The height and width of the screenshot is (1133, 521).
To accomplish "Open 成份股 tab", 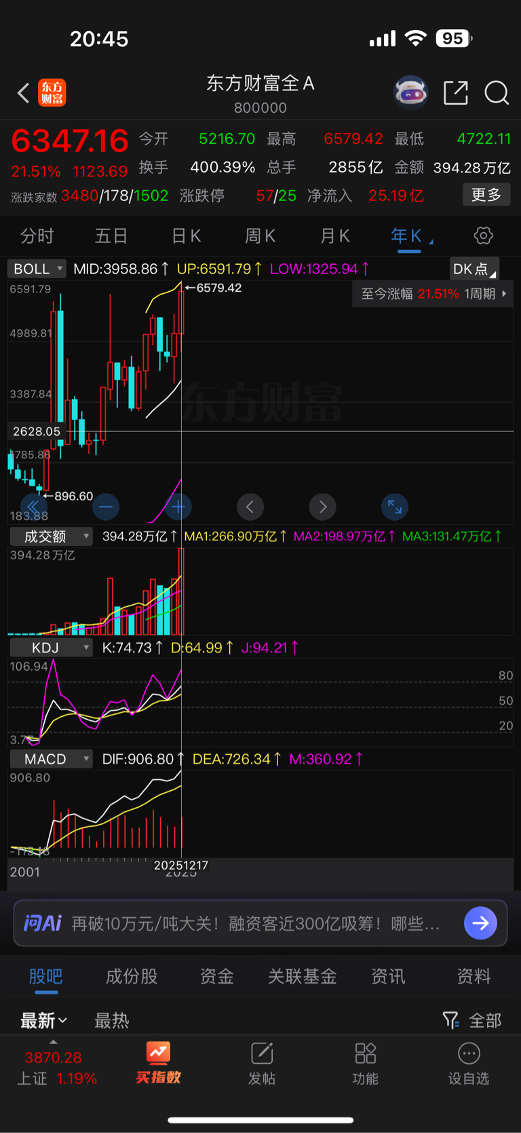I will [x=132, y=976].
